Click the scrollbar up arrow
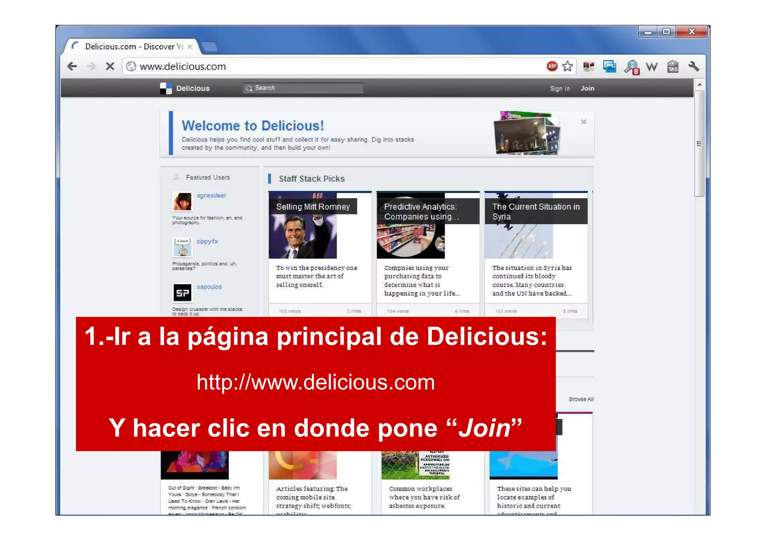Viewport: 766px width, 541px height. [699, 85]
